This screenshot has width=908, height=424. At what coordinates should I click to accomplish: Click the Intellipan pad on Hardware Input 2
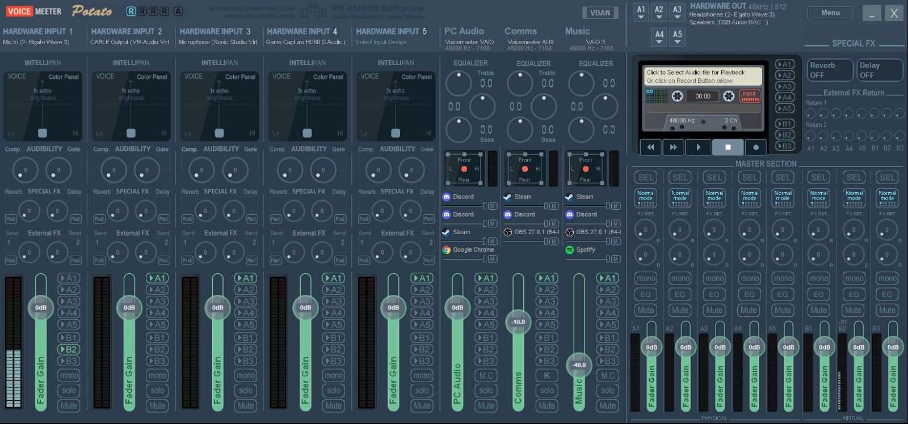click(131, 106)
